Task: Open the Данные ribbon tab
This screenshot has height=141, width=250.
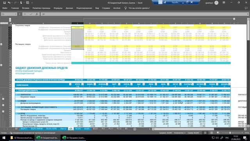Action: pyautogui.click(x=70, y=8)
